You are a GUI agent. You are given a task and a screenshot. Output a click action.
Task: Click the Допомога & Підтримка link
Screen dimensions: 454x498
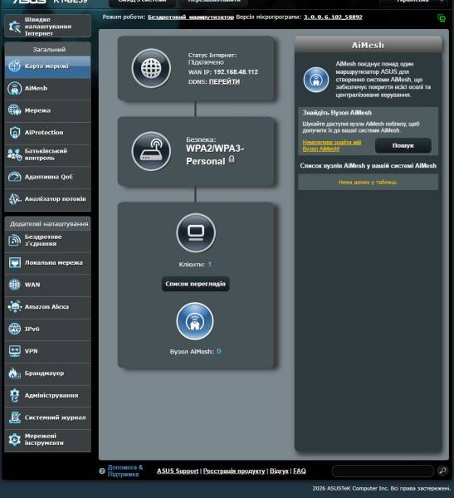click(x=124, y=471)
